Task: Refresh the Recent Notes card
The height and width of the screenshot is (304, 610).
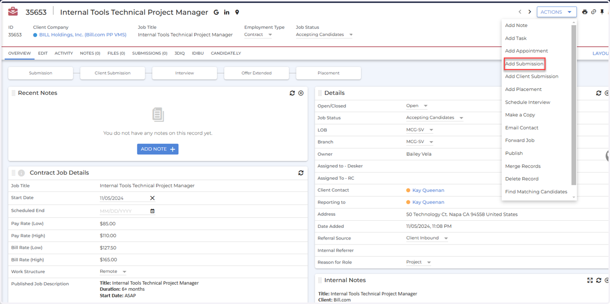Action: point(292,93)
